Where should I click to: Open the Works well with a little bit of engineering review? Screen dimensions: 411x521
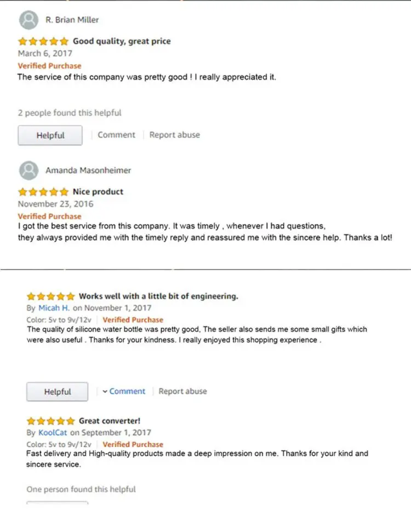[x=158, y=296]
